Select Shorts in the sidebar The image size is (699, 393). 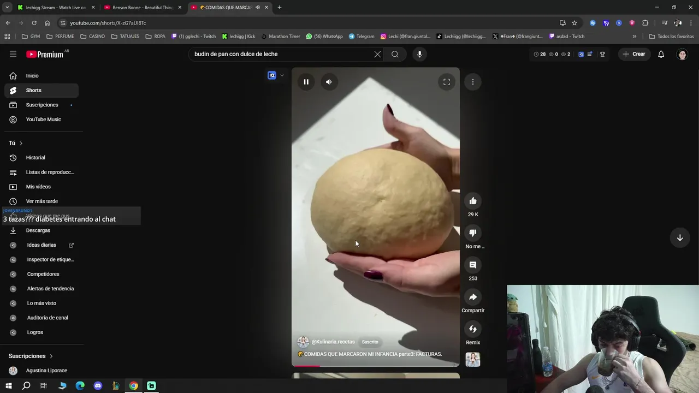pos(42,90)
